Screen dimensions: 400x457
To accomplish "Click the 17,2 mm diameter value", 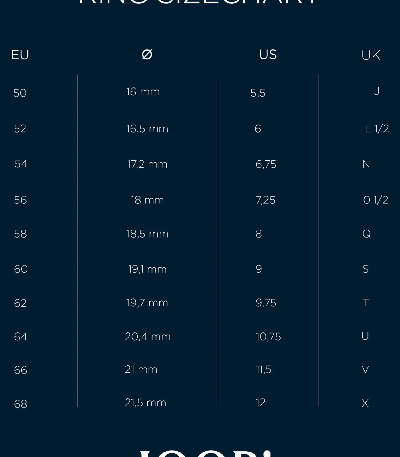I will click(x=147, y=164).
